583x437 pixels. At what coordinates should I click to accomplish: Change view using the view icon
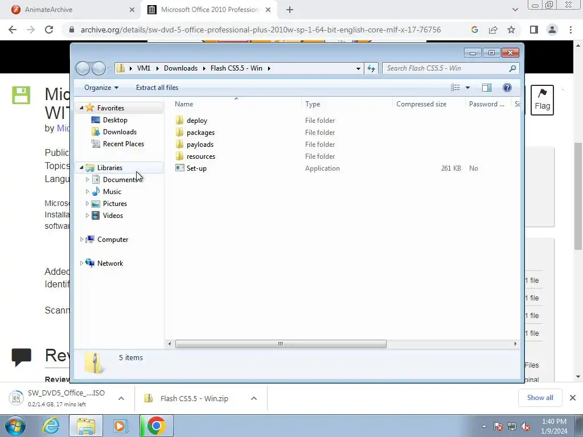(455, 88)
